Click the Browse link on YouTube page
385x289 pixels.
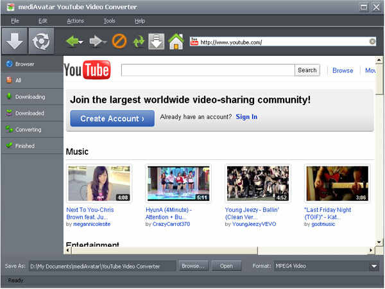(x=343, y=71)
